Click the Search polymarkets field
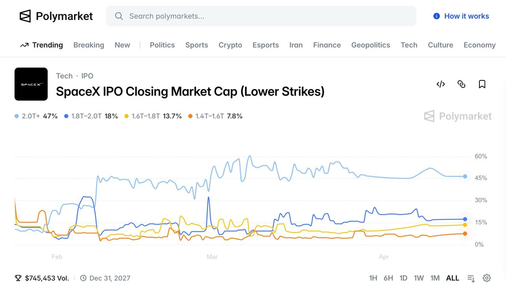Viewport: 506px width, 293px height. (x=261, y=16)
